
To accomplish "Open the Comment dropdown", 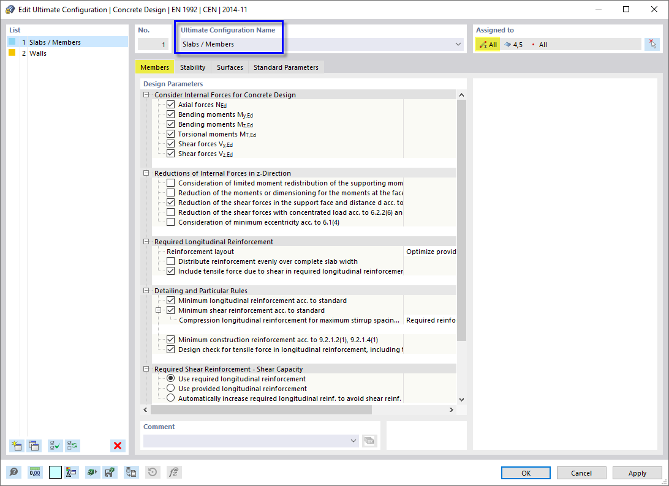I will click(x=353, y=441).
